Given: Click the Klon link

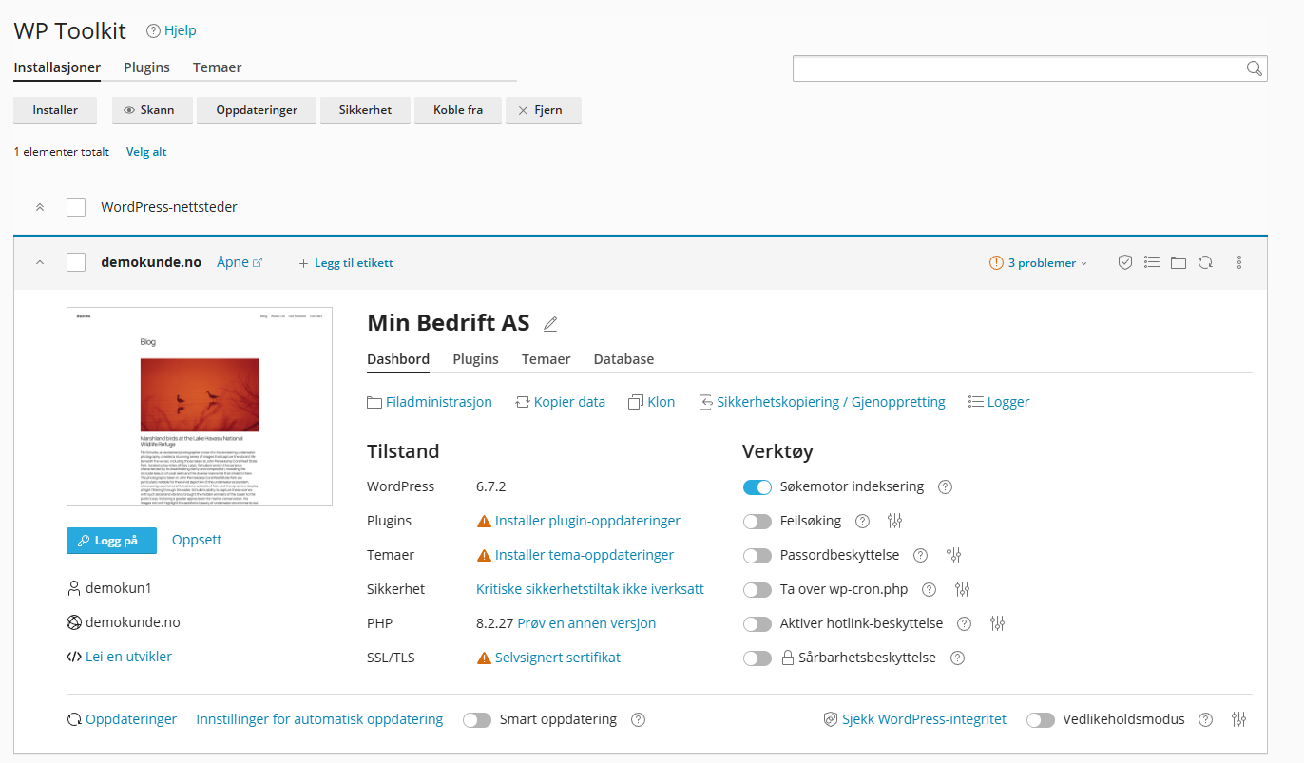Looking at the screenshot, I should pos(652,402).
